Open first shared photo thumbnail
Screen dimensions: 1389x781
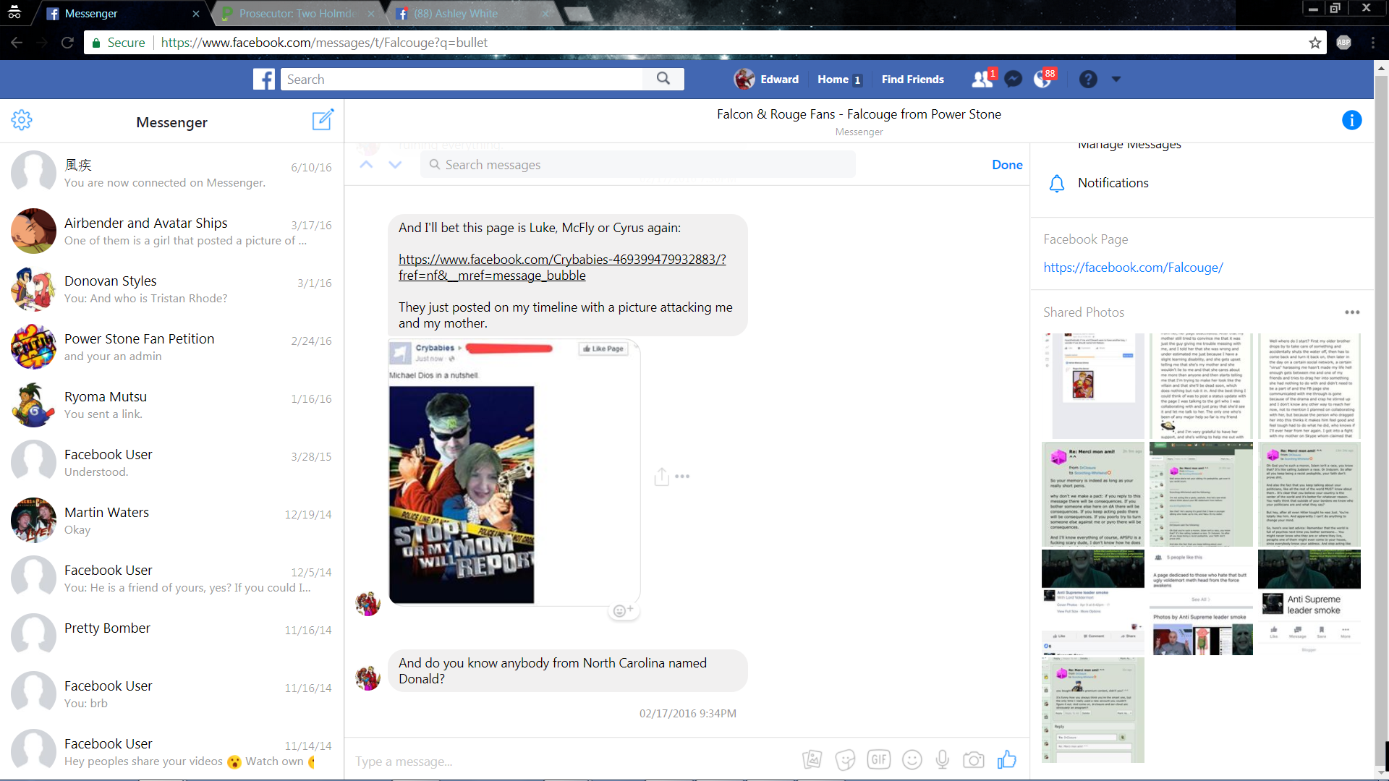(1093, 385)
